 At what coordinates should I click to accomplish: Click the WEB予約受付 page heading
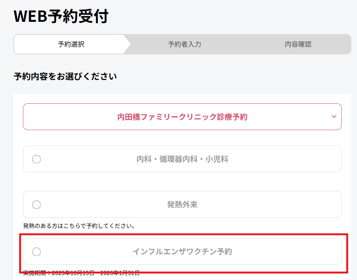(x=61, y=16)
